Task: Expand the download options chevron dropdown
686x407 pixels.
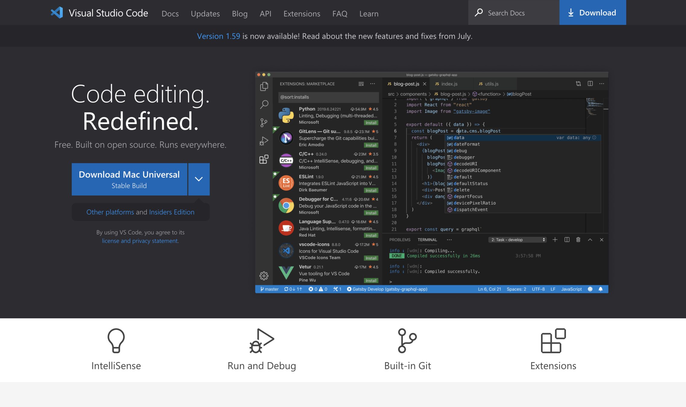Action: pos(199,179)
